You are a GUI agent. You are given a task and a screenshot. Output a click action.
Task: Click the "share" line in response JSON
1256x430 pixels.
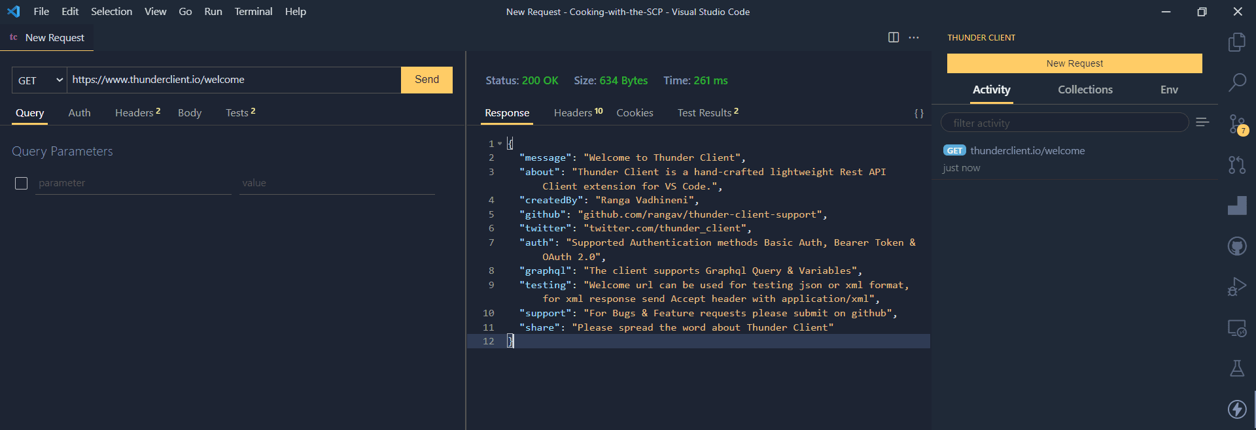[x=676, y=327]
